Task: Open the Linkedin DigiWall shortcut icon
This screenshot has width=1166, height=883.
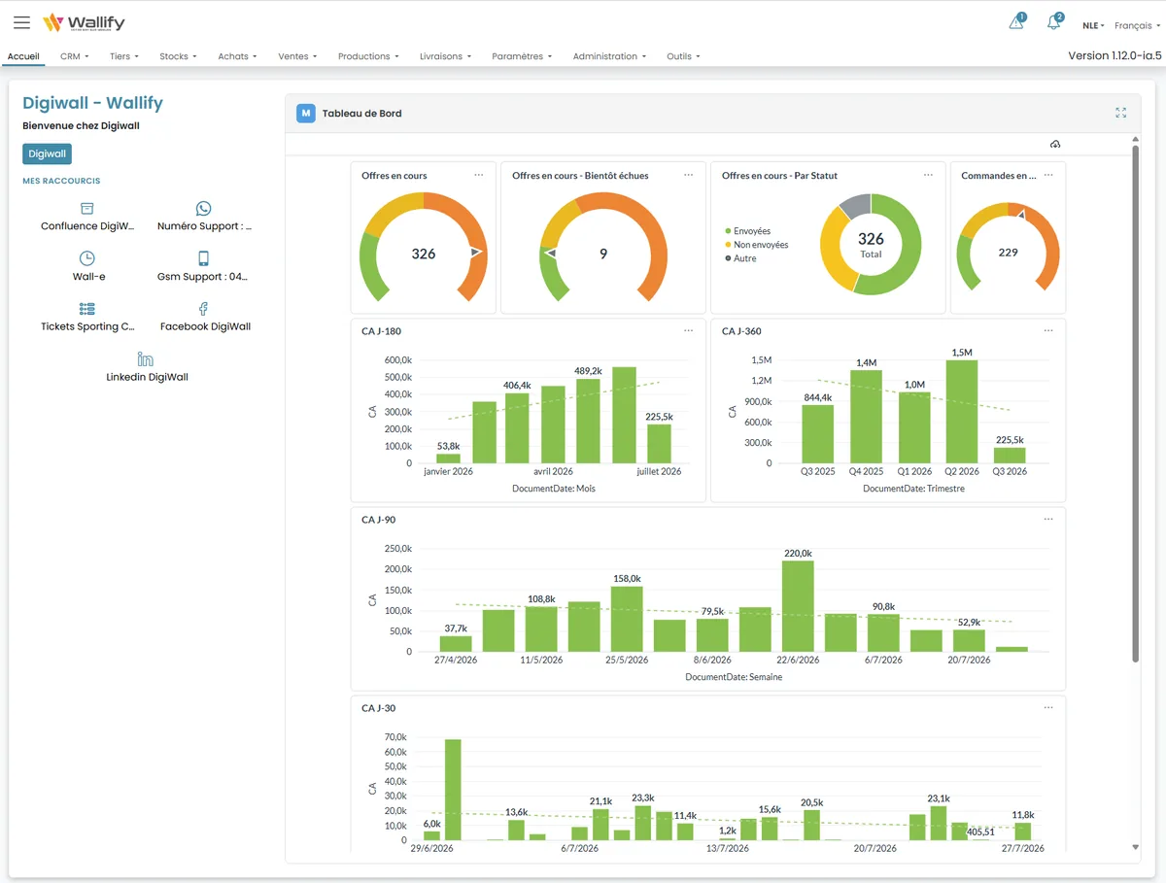Action: (x=146, y=359)
